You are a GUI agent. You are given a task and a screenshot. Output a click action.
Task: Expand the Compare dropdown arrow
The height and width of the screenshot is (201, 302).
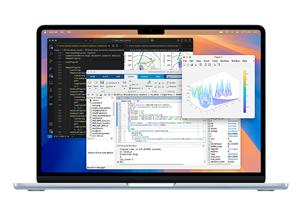coord(119,83)
